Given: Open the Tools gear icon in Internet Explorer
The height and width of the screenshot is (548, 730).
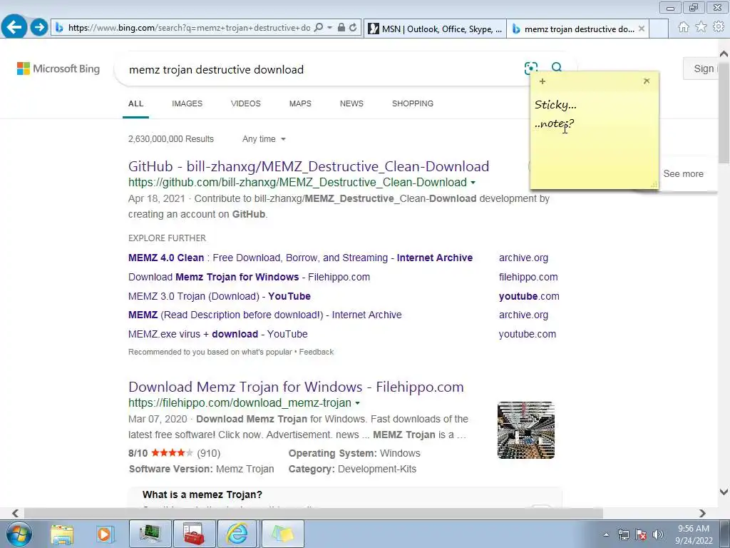Looking at the screenshot, I should coord(719,27).
